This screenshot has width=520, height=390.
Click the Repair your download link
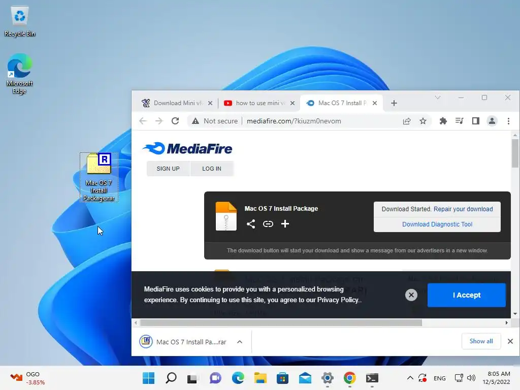click(463, 209)
